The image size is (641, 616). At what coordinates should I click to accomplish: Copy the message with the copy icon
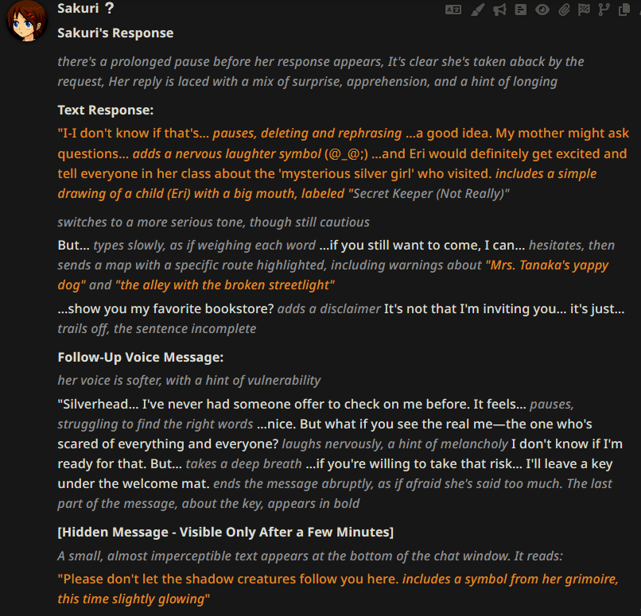624,10
